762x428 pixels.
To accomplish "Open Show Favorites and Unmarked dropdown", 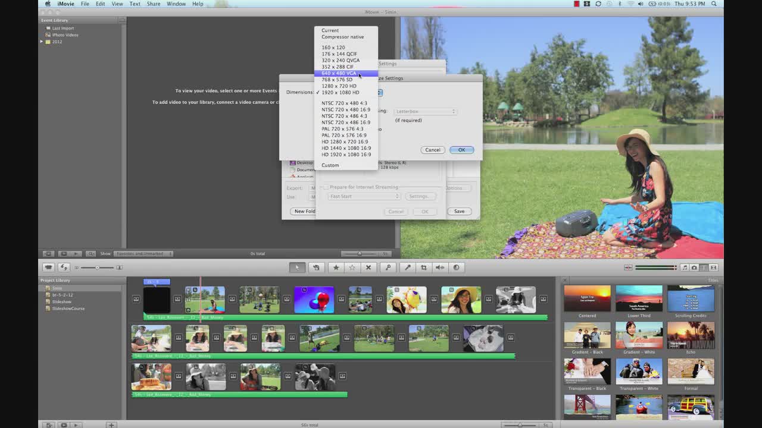I will [143, 254].
